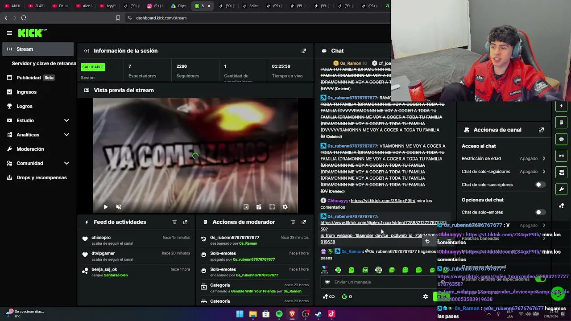Open Spotify from the taskbar
This screenshot has width=571, height=321.
pos(279,314)
